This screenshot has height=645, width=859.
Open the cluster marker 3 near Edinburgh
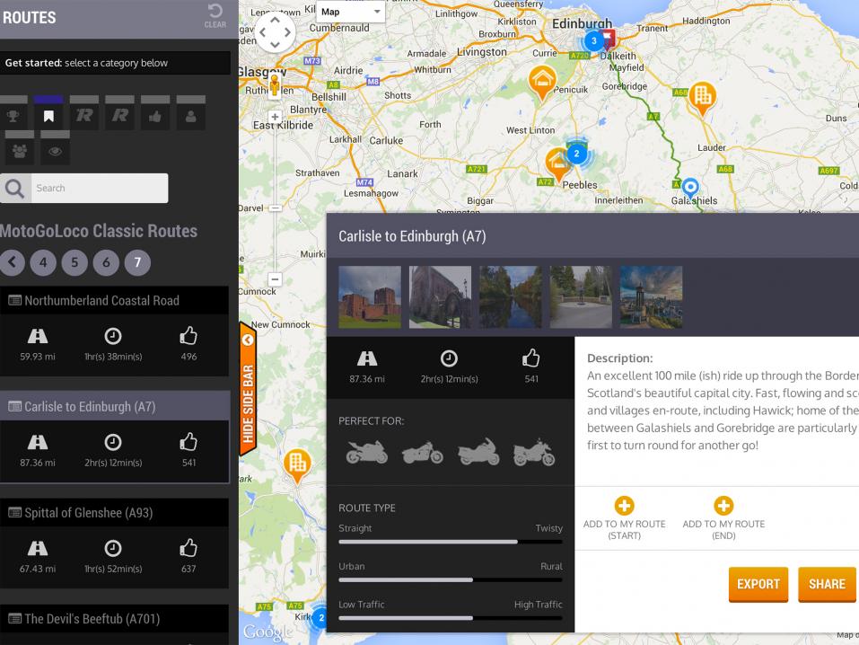[594, 40]
